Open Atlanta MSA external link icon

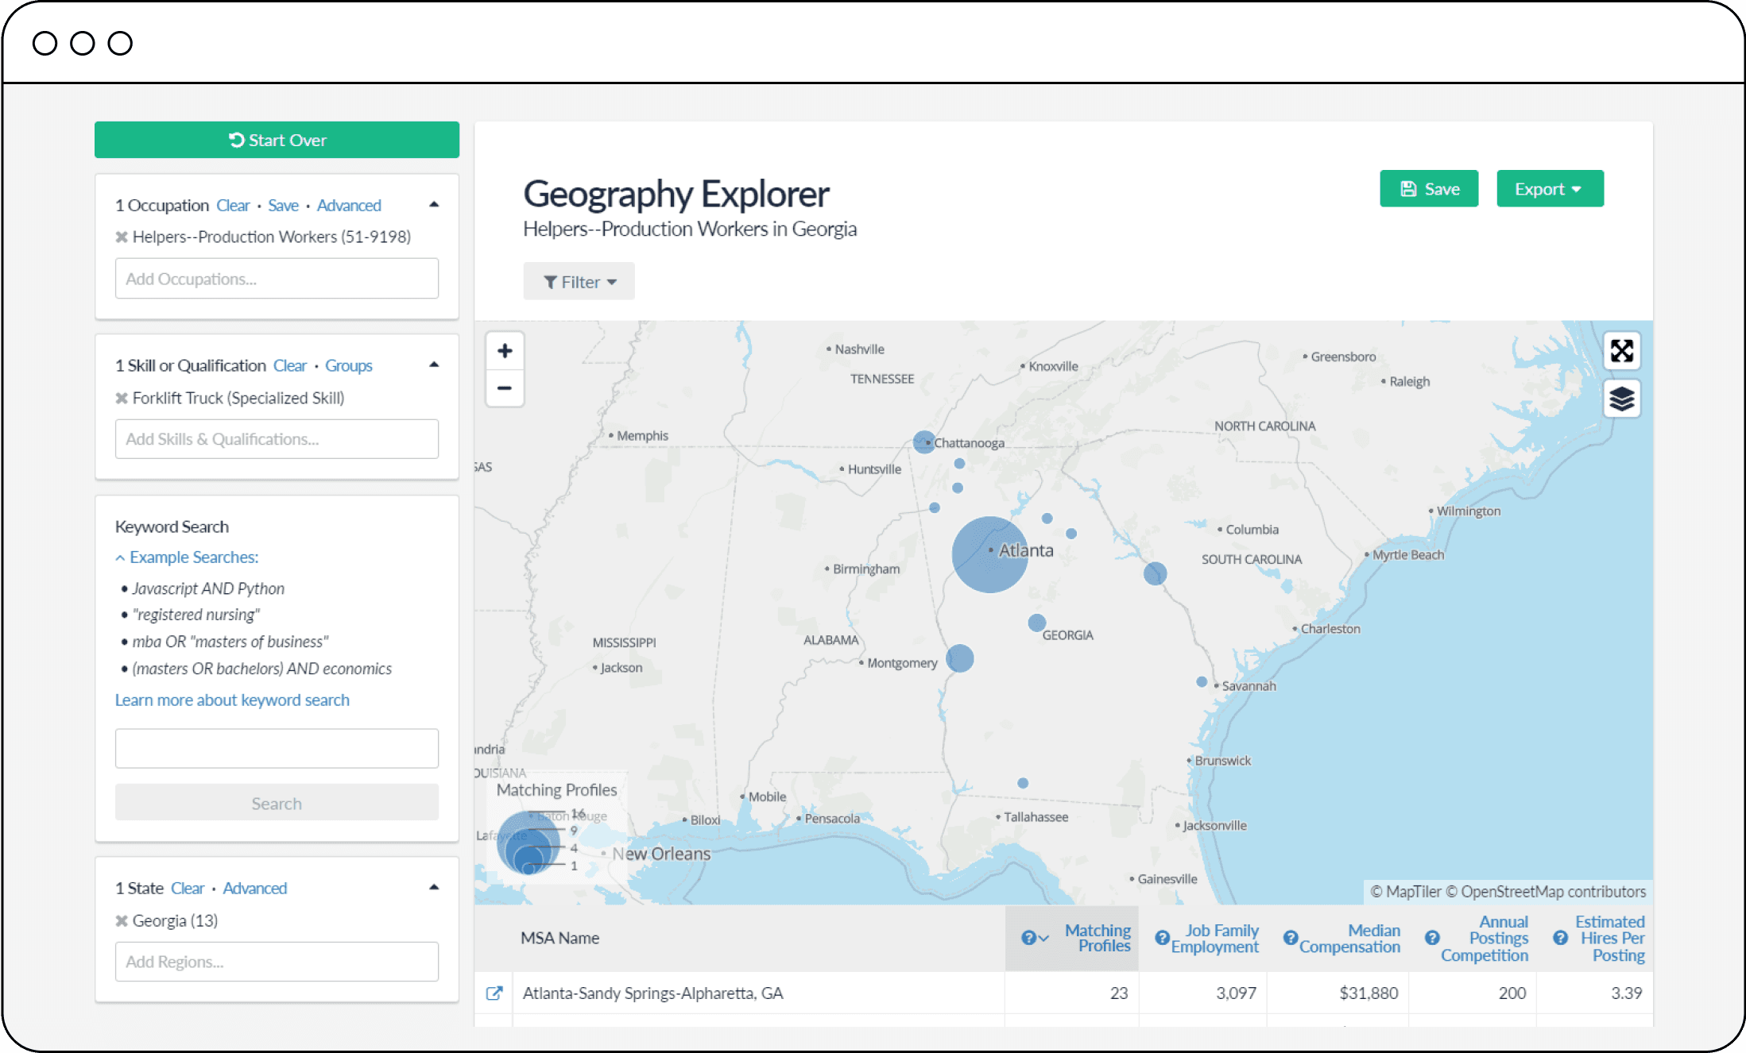point(494,993)
